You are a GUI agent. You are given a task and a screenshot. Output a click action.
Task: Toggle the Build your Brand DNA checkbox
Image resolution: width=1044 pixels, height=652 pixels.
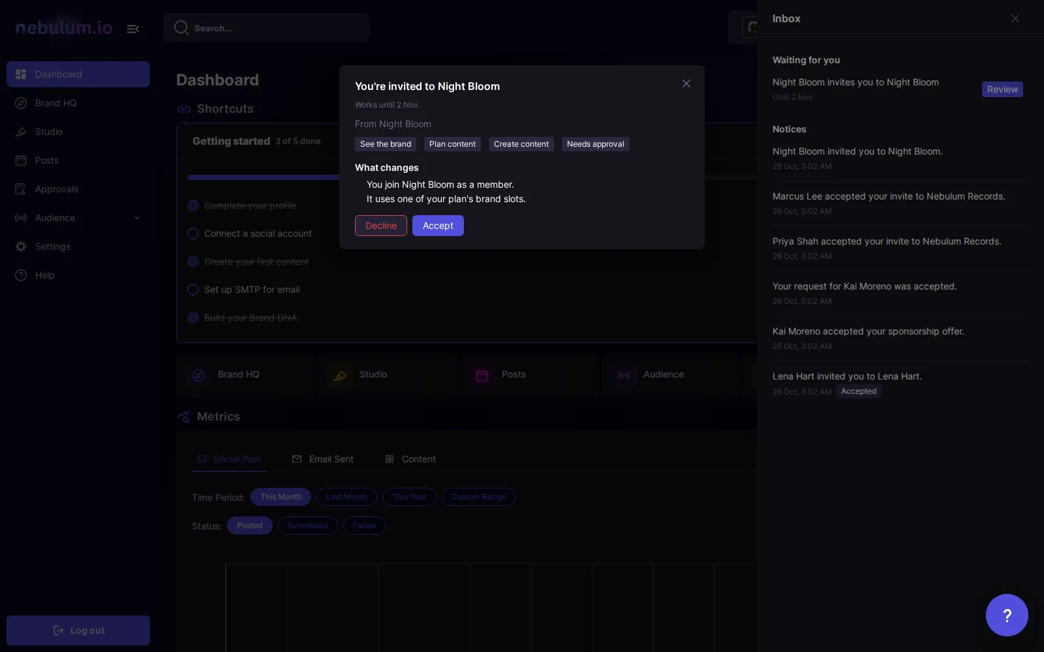coord(193,318)
